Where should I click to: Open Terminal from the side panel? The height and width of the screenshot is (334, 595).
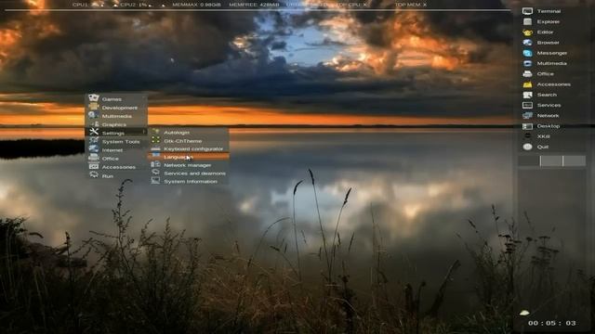pos(542,11)
